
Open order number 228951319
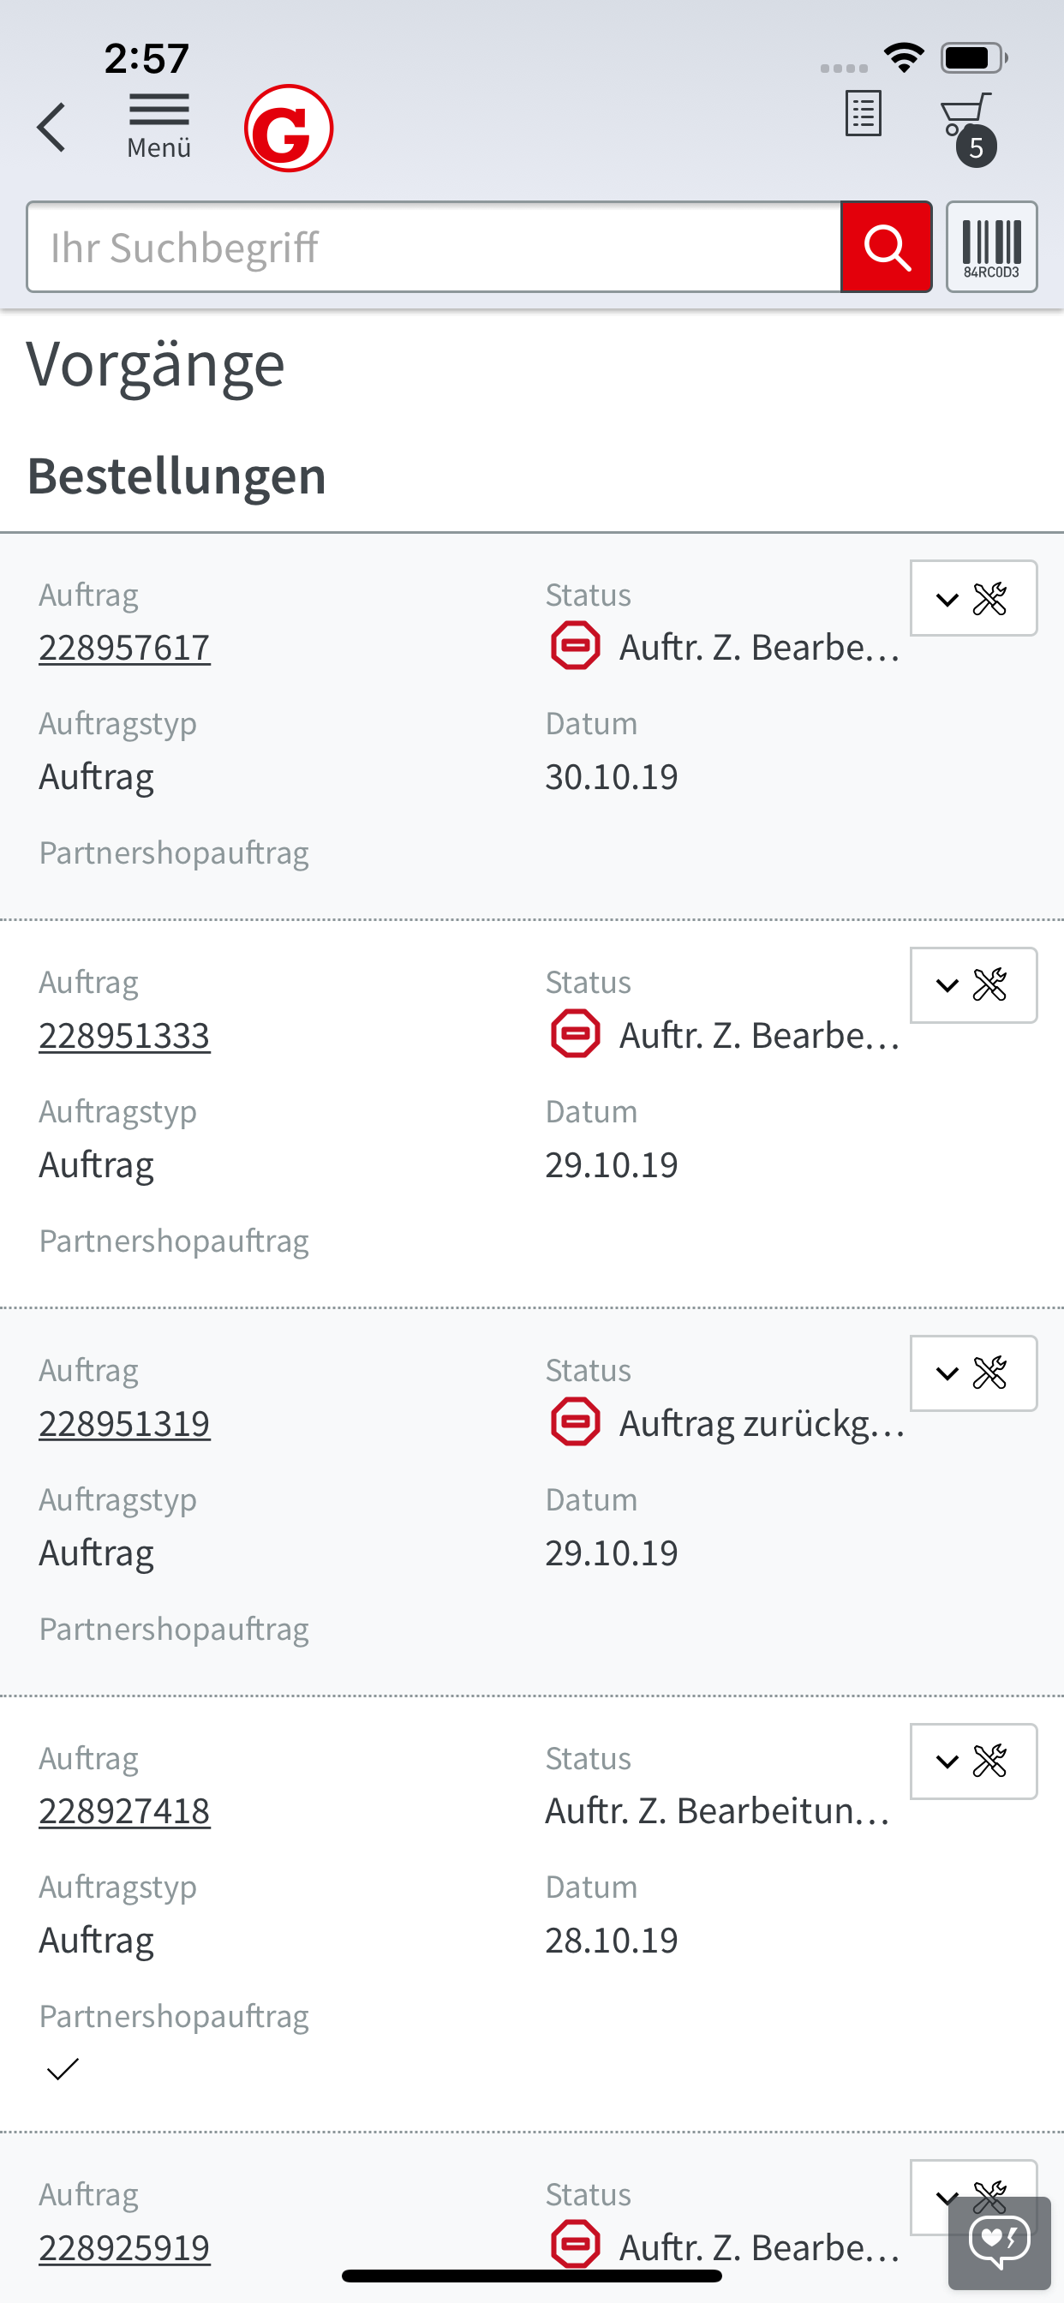[124, 1423]
